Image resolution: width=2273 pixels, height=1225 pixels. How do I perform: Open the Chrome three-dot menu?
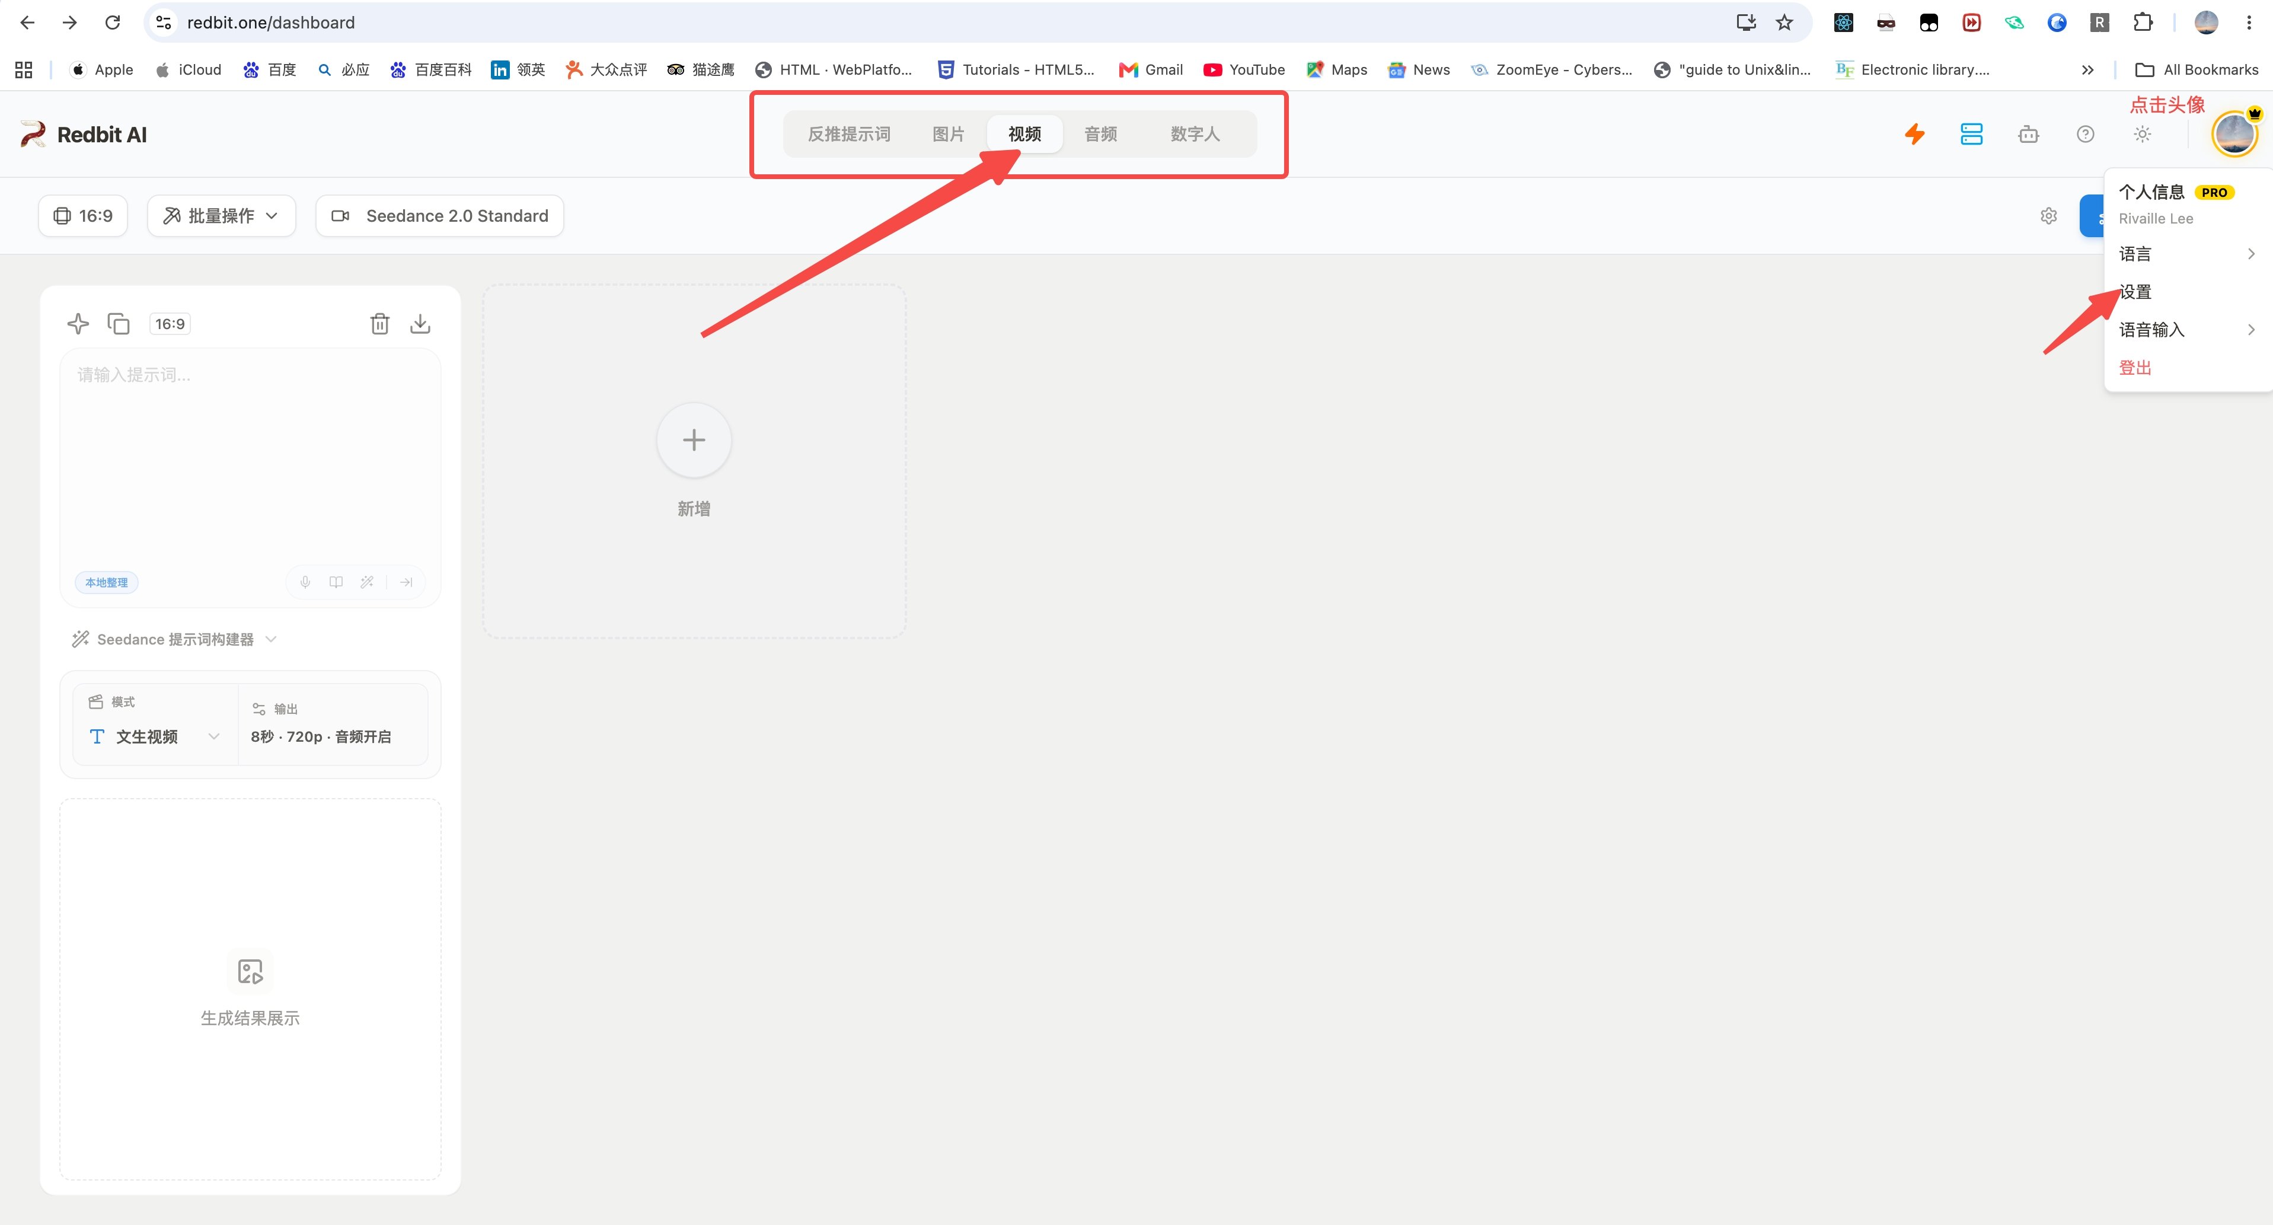pos(2248,23)
